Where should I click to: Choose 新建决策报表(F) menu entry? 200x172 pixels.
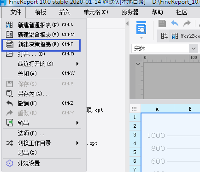click(41, 45)
